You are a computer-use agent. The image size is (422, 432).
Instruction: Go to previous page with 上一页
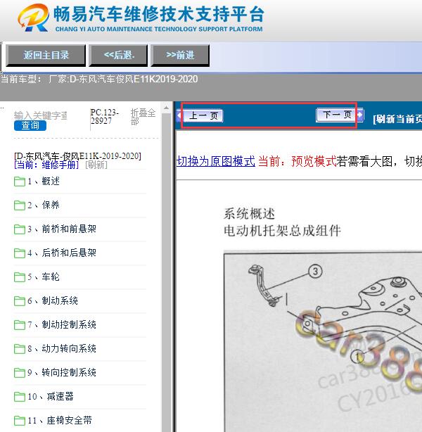[203, 115]
